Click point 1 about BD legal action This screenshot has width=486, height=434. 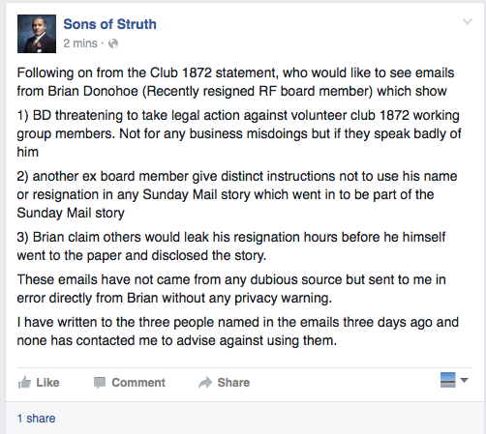pyautogui.click(x=239, y=133)
